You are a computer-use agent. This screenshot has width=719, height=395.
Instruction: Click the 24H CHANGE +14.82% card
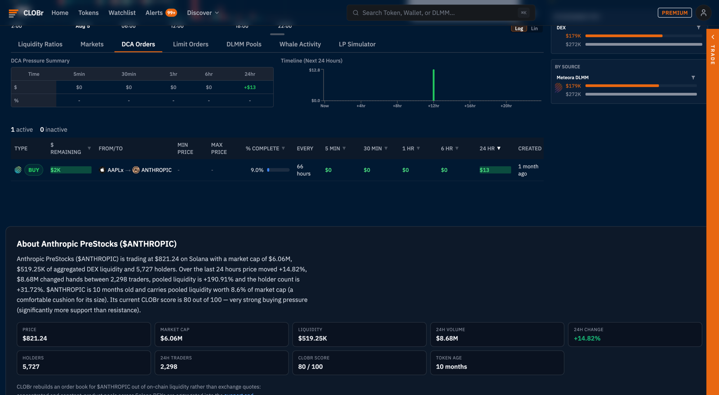(635, 334)
